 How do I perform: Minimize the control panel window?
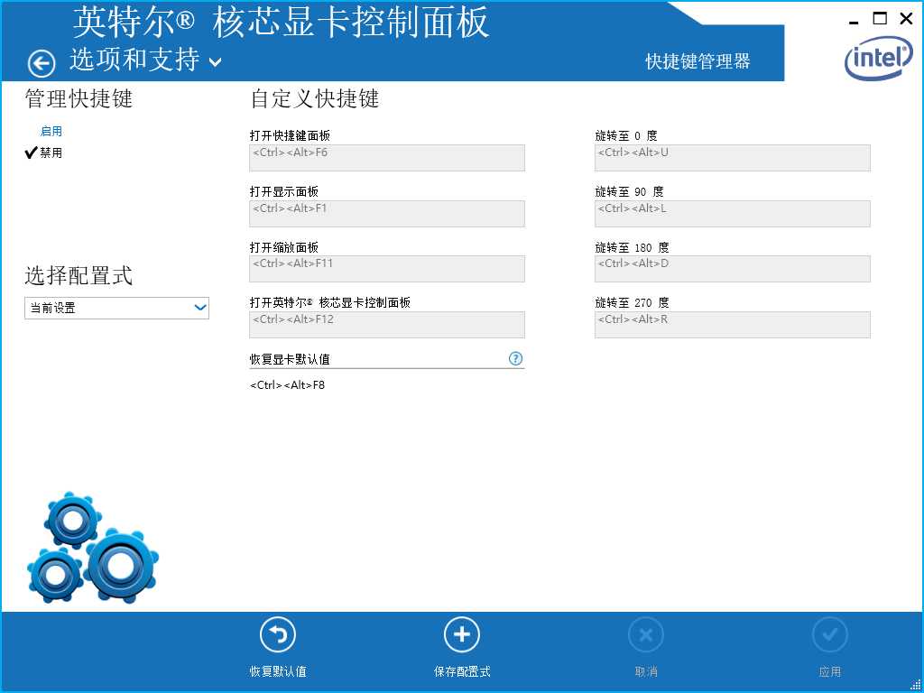(x=854, y=23)
